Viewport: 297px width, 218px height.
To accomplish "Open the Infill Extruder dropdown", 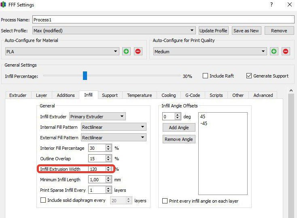I will point(98,116).
